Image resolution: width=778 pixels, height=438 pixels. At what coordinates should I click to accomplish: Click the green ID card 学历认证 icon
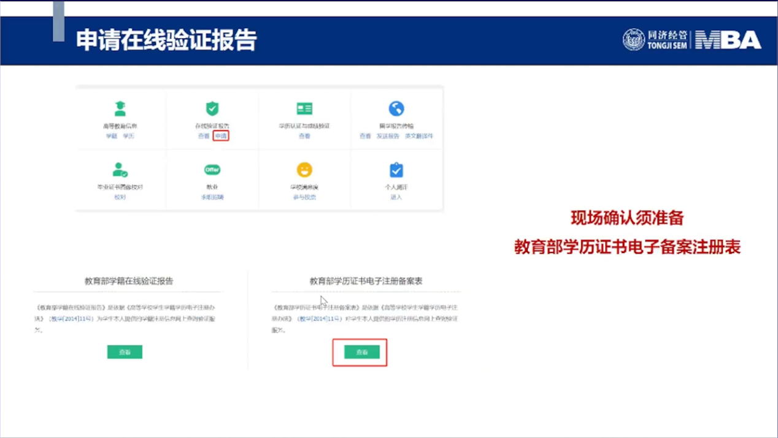pyautogui.click(x=304, y=109)
